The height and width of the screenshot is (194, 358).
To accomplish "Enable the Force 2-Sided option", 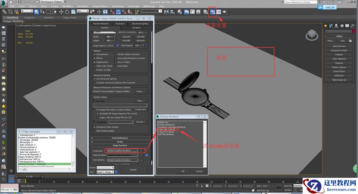I will 116,62.
